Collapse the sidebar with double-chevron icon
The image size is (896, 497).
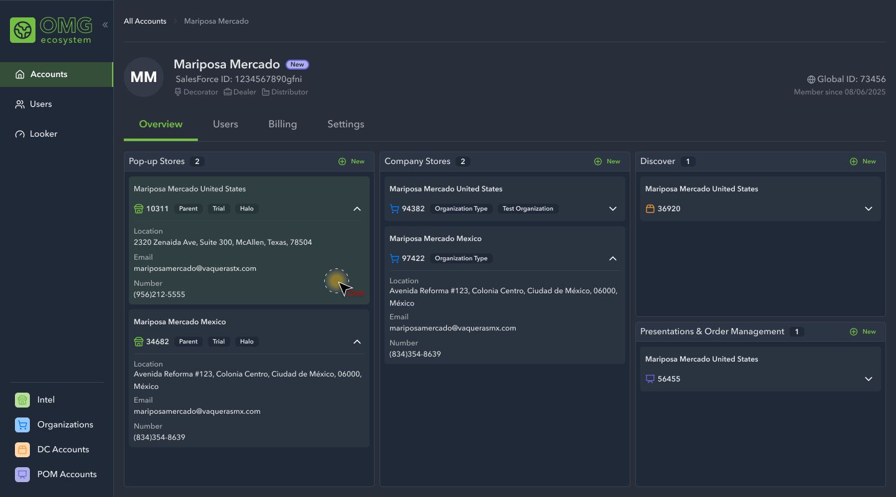tap(105, 25)
